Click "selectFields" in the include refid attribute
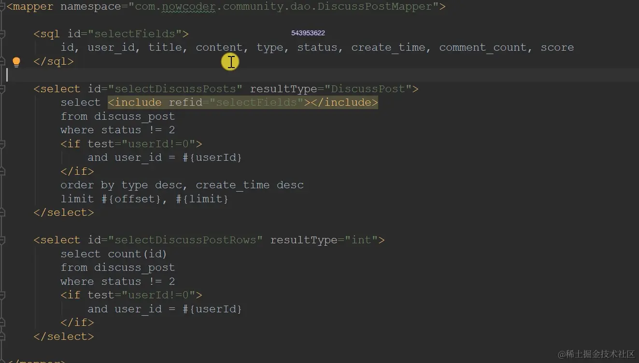Screen dimensions: 639x363 [x=256, y=102]
